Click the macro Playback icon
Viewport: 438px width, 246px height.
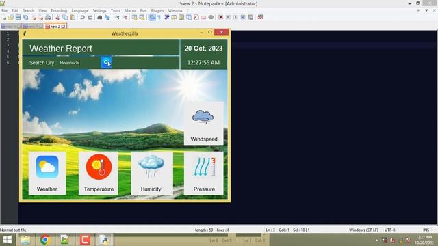[x=235, y=17]
